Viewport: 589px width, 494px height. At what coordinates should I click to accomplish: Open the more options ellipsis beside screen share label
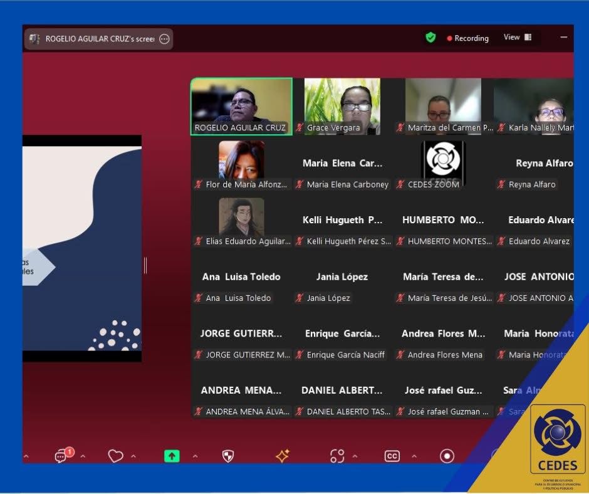[164, 39]
